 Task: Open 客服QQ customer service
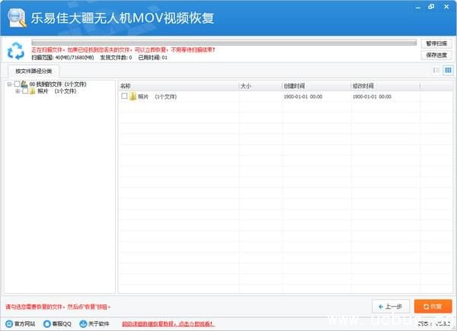coord(58,323)
